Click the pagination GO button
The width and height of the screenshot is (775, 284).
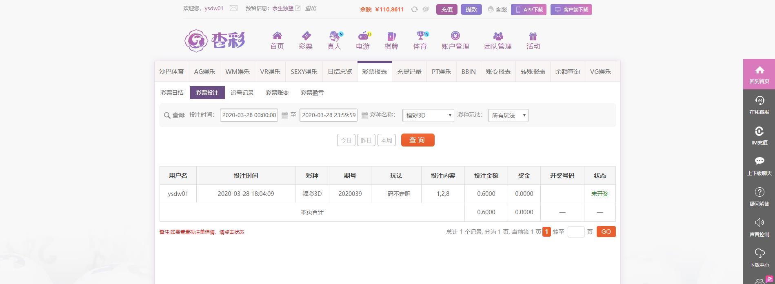pos(606,232)
